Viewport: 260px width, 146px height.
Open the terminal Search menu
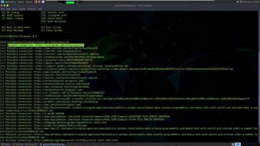point(22,9)
